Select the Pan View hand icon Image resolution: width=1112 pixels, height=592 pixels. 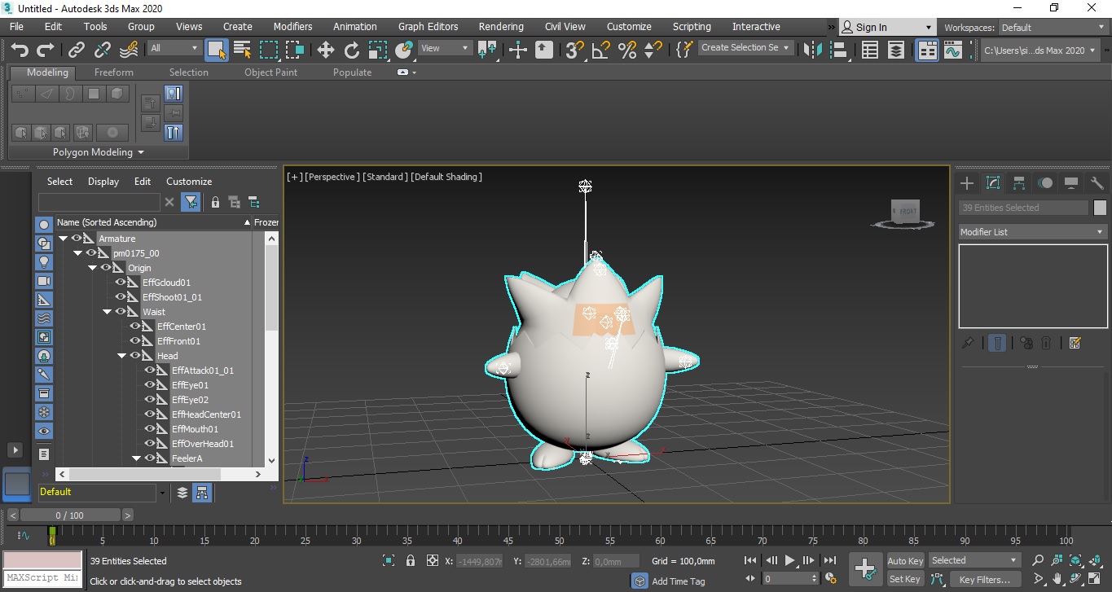click(1057, 579)
